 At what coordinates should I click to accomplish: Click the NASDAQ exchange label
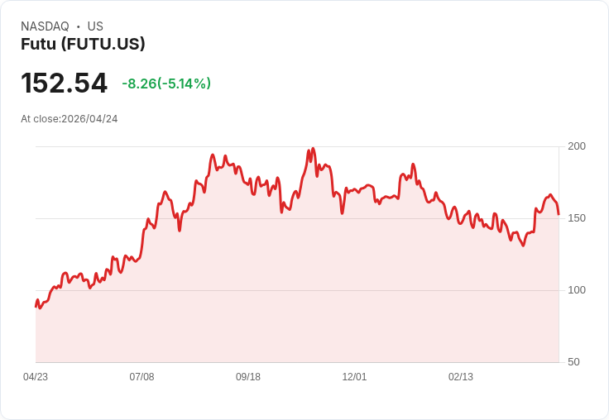(x=45, y=26)
